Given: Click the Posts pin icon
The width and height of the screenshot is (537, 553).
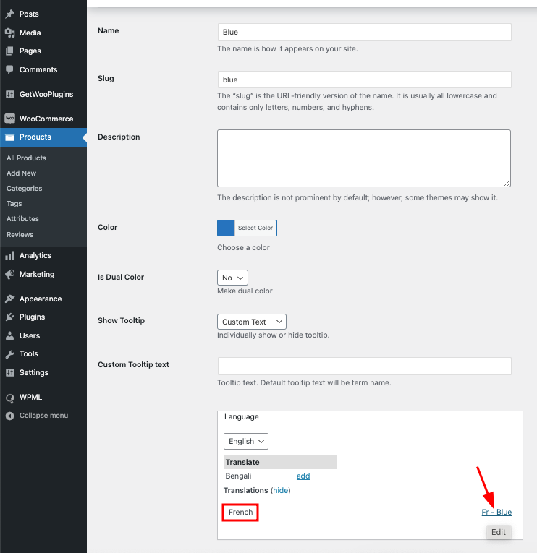Looking at the screenshot, I should [x=10, y=14].
